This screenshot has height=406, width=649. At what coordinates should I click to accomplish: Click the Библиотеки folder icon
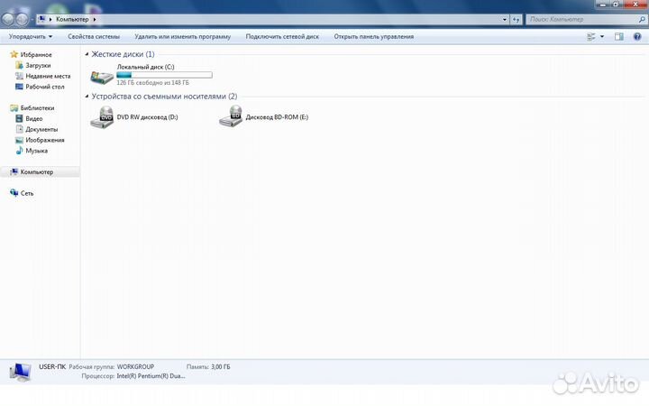click(x=14, y=107)
